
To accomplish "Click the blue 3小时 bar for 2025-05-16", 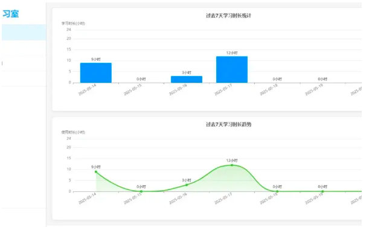I will 187,79.
